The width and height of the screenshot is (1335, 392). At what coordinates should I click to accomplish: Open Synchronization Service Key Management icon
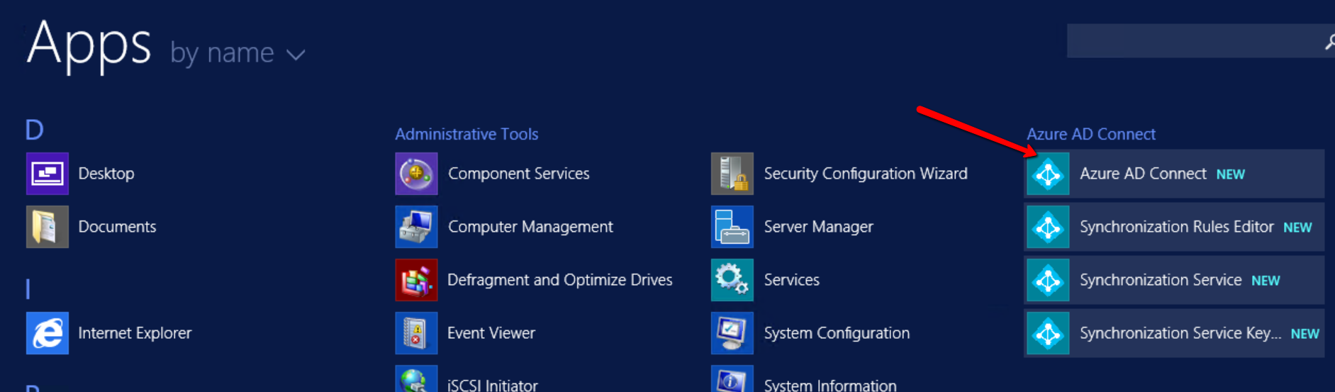(1048, 333)
